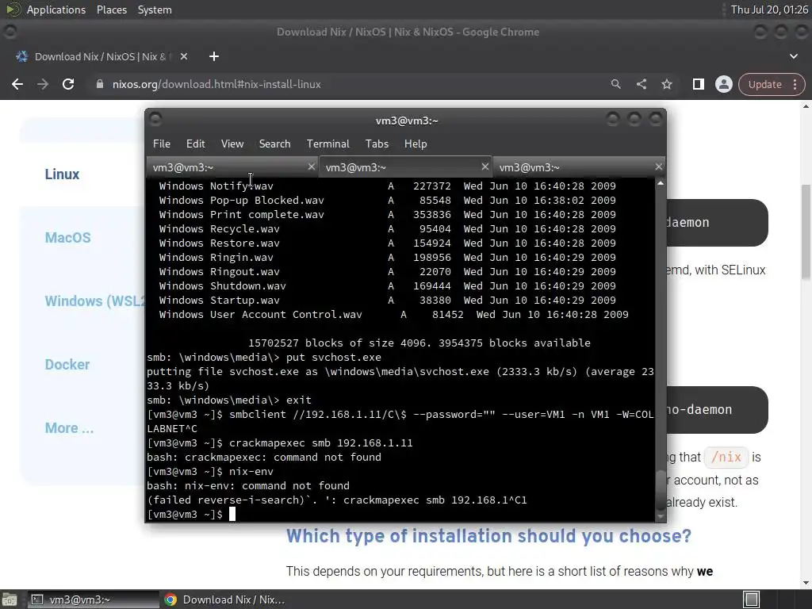
Task: Open the Places menu
Action: tap(111, 10)
